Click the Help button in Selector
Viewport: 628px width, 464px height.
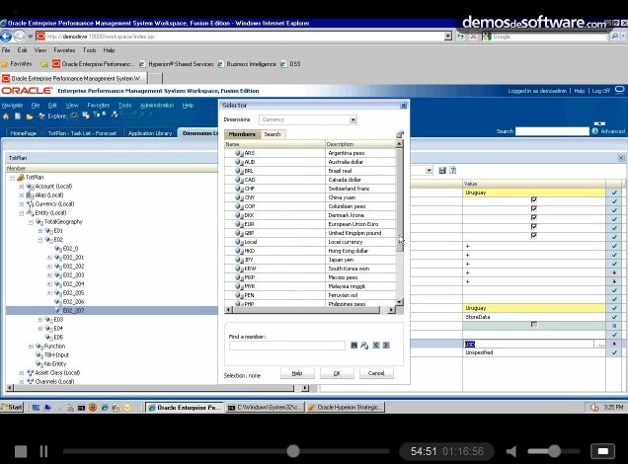click(x=297, y=373)
